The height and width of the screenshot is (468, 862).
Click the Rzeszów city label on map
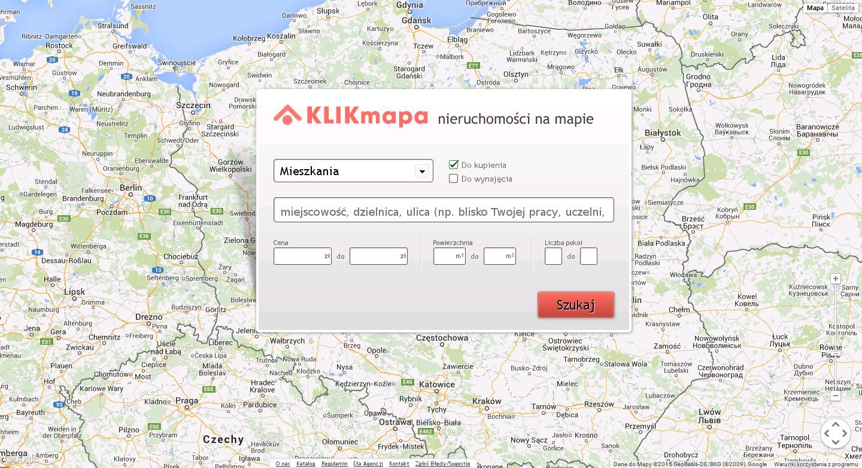(x=600, y=404)
